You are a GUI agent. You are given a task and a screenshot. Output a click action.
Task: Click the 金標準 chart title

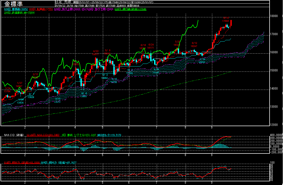[13, 4]
